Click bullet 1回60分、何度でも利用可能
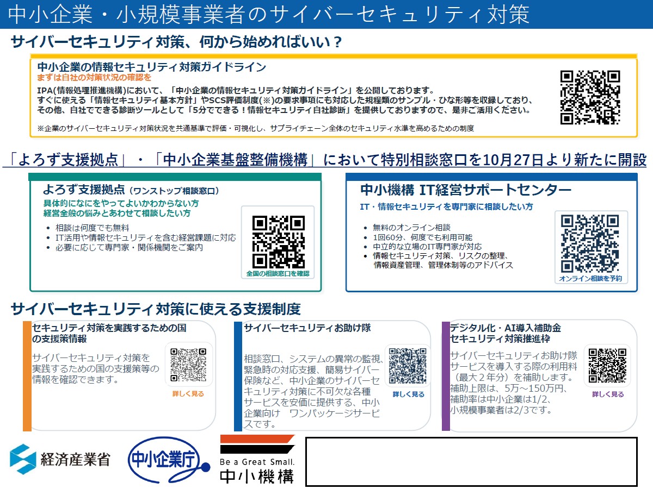The width and height of the screenshot is (653, 489). tap(422, 237)
